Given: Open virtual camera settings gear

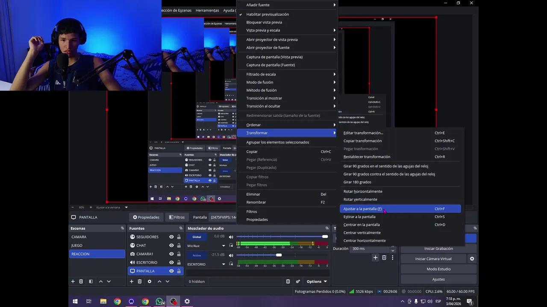Looking at the screenshot, I should (472, 259).
